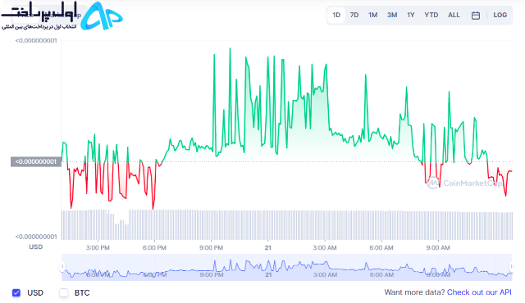Select the YTD range tab
Screen dimensions: 525x303
pyautogui.click(x=431, y=15)
